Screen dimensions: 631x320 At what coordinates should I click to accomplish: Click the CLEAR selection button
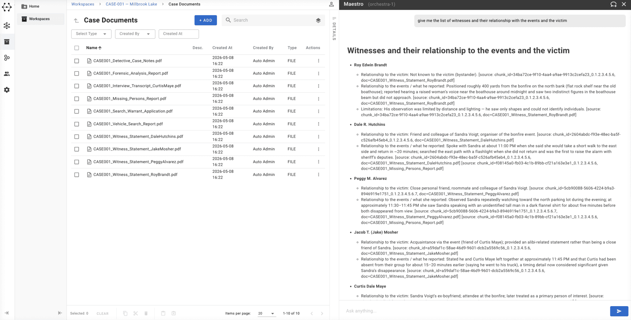point(103,314)
